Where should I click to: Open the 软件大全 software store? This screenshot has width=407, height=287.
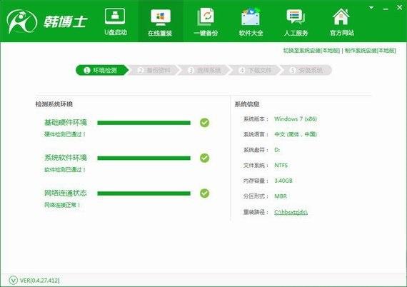pos(251,22)
